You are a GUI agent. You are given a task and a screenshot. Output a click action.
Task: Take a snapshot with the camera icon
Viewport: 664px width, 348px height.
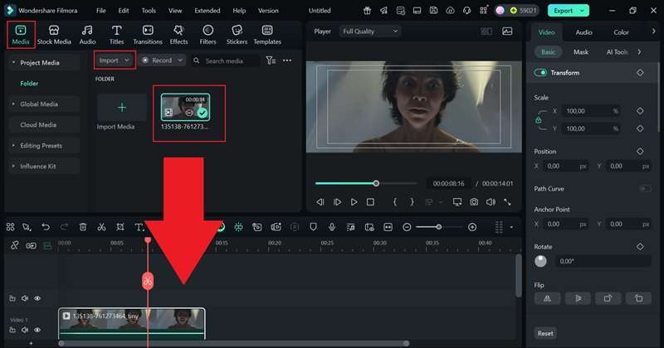(474, 202)
